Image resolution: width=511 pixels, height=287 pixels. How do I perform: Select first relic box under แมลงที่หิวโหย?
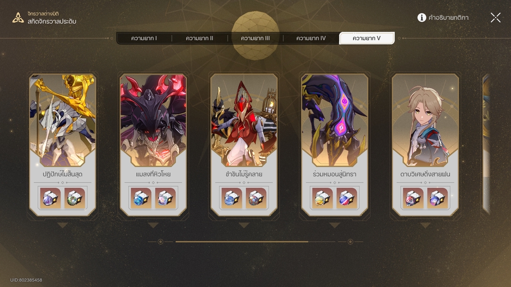tap(141, 198)
